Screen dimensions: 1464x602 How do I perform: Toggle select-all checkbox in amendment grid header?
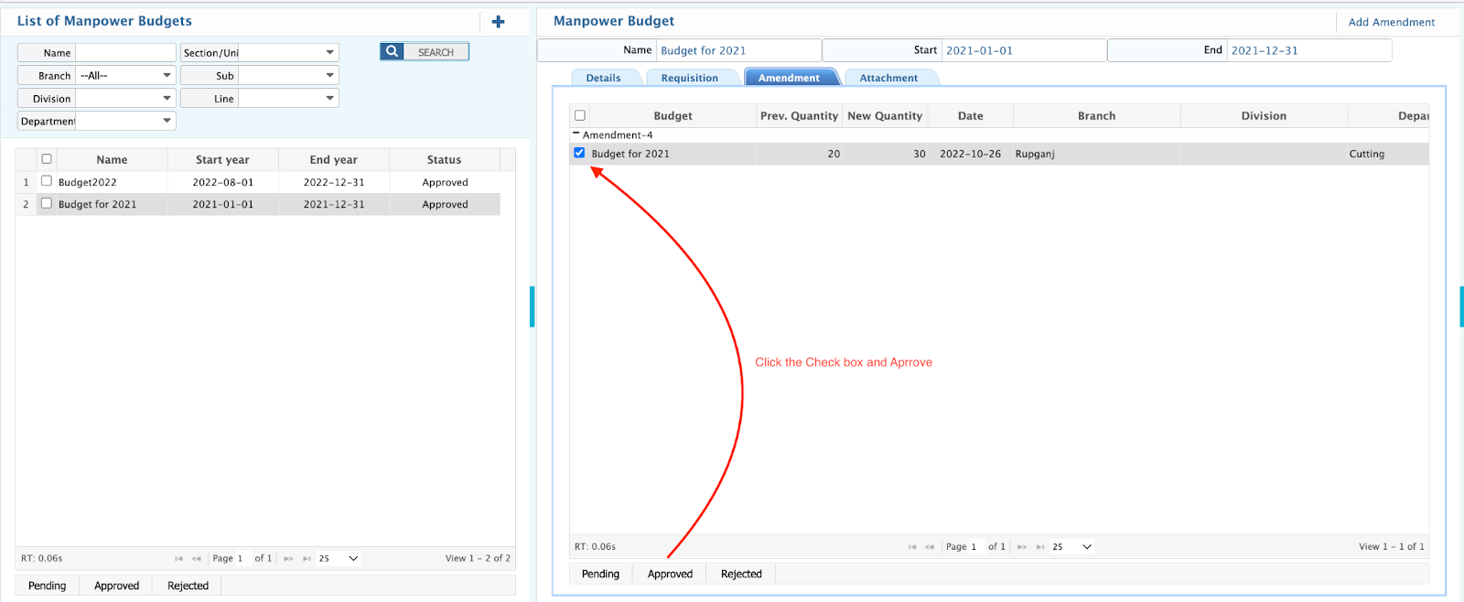pos(579,115)
